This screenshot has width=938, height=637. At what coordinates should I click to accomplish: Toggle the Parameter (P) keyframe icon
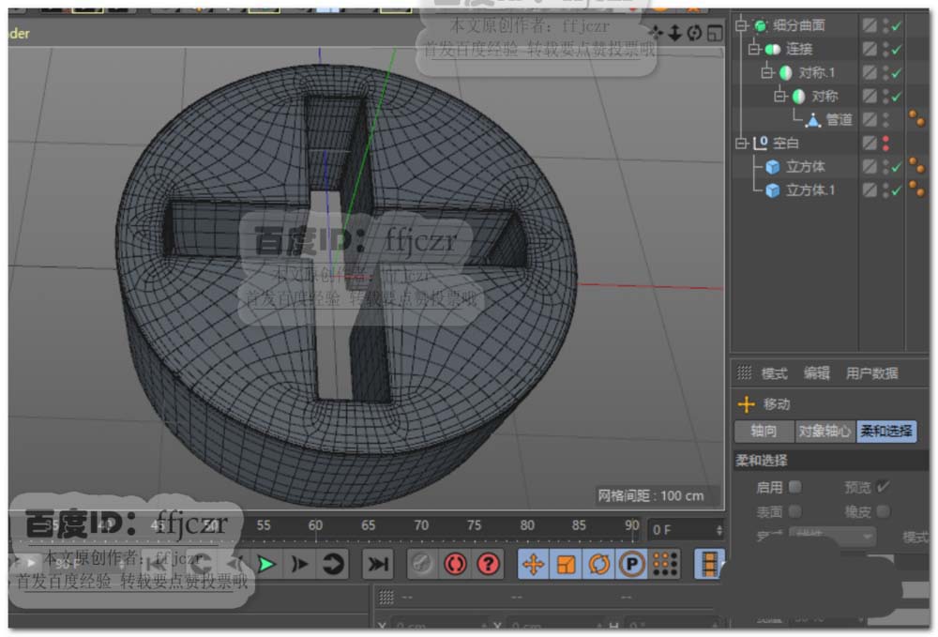point(631,564)
